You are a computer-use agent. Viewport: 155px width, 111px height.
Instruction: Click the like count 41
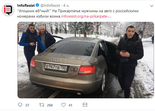point(70,105)
